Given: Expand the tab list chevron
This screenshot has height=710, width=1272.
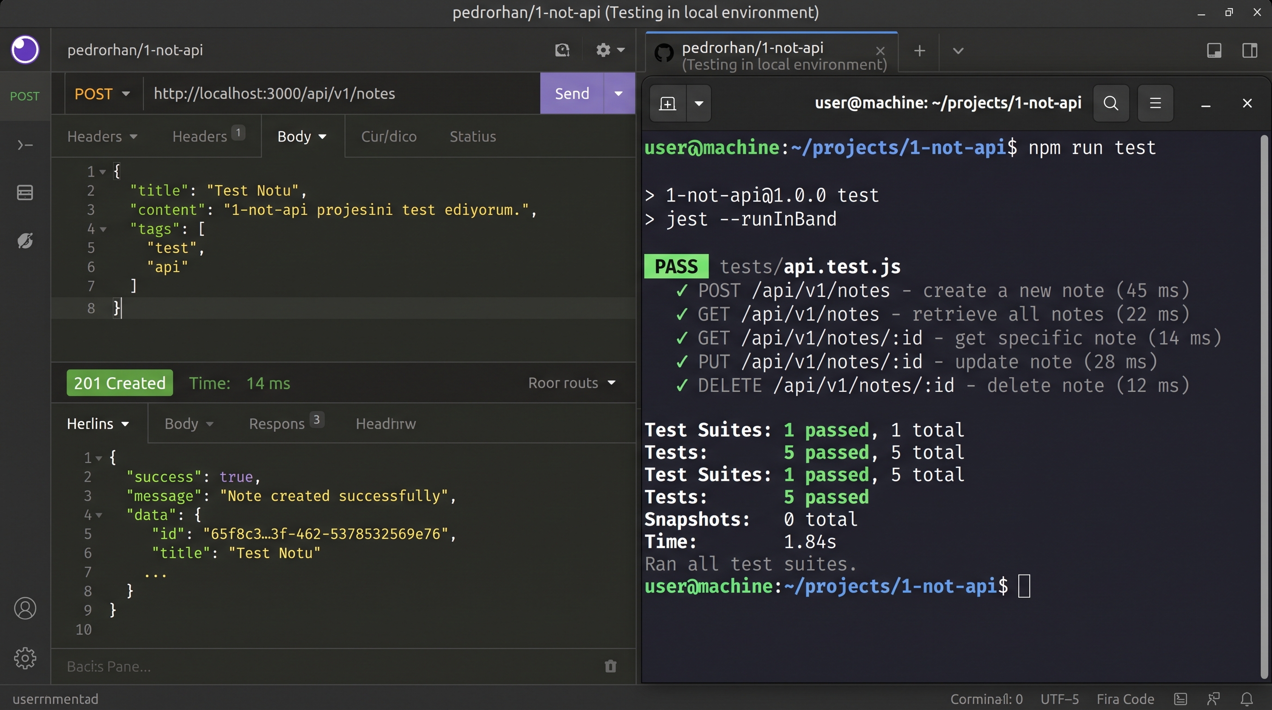Looking at the screenshot, I should tap(958, 50).
